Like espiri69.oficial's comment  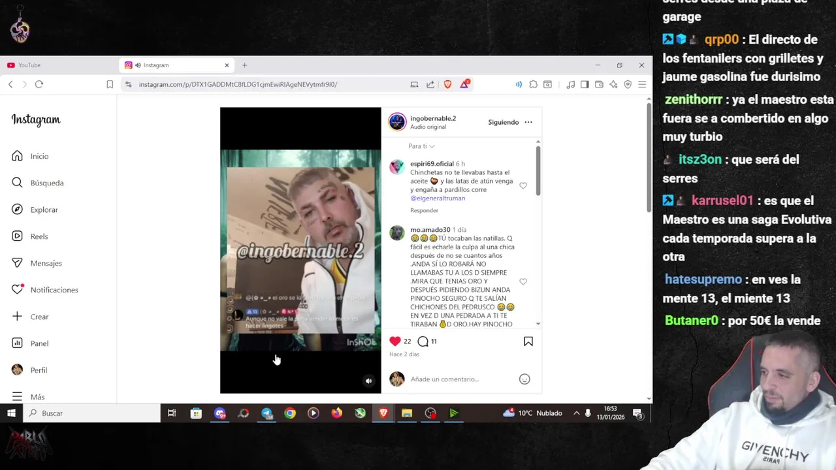tap(523, 185)
